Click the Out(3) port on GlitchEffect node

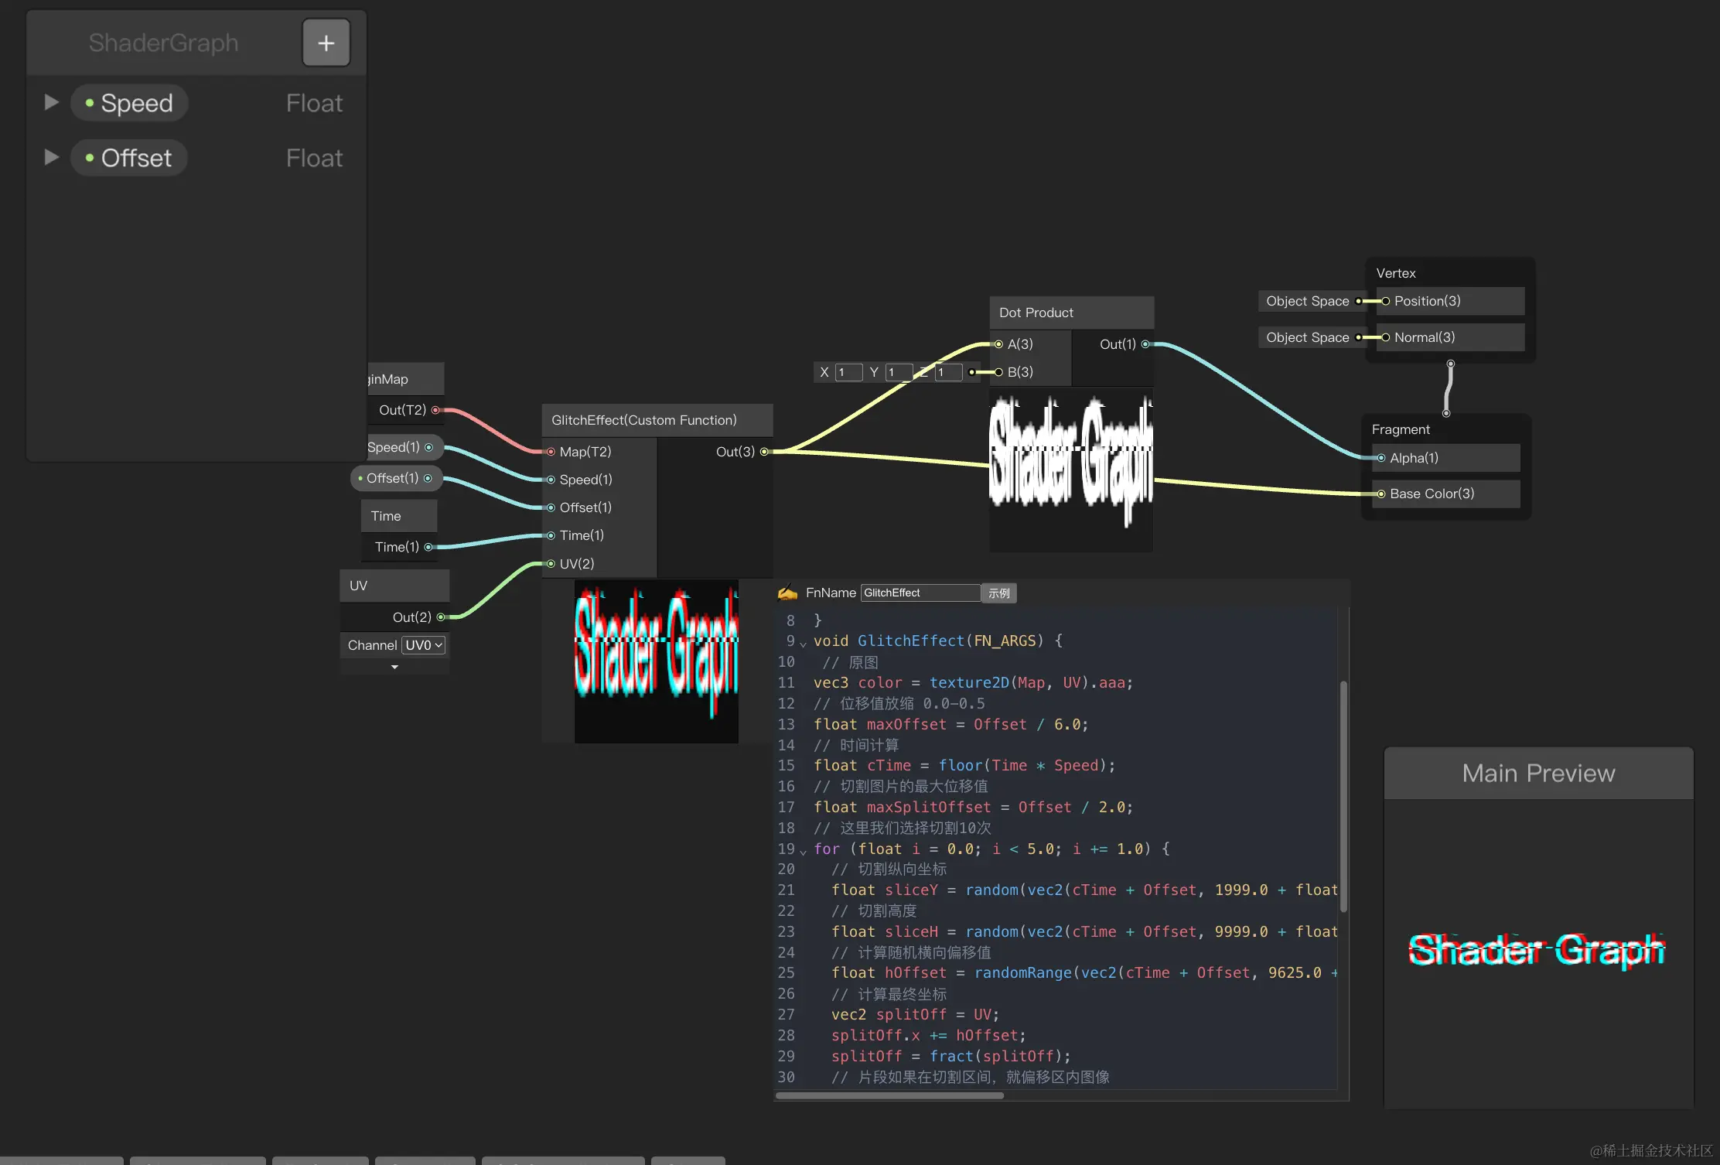(764, 452)
